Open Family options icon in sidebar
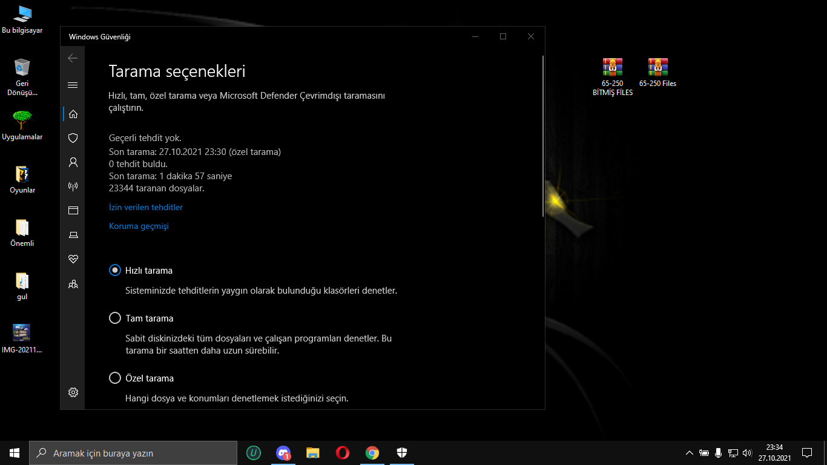This screenshot has height=465, width=827. tap(73, 283)
